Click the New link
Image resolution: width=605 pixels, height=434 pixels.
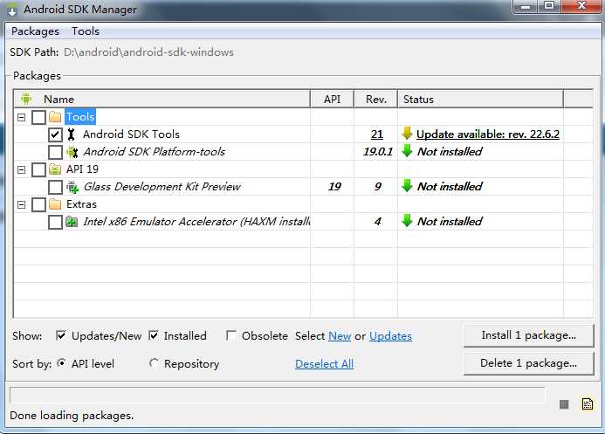coord(340,336)
